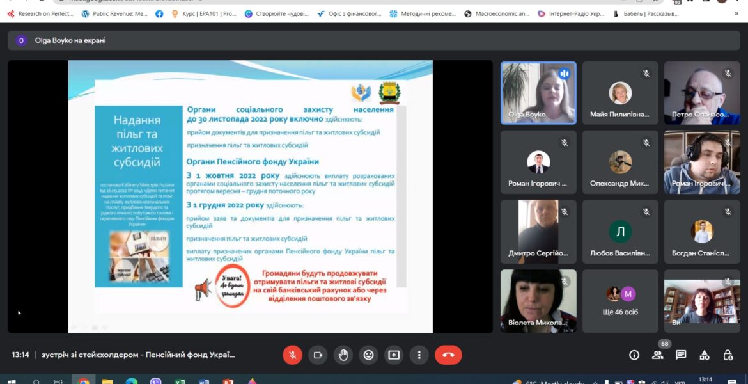The width and height of the screenshot is (748, 384).
Task: Click muted mic icon on Олександр Мик tile
Action: click(x=646, y=142)
